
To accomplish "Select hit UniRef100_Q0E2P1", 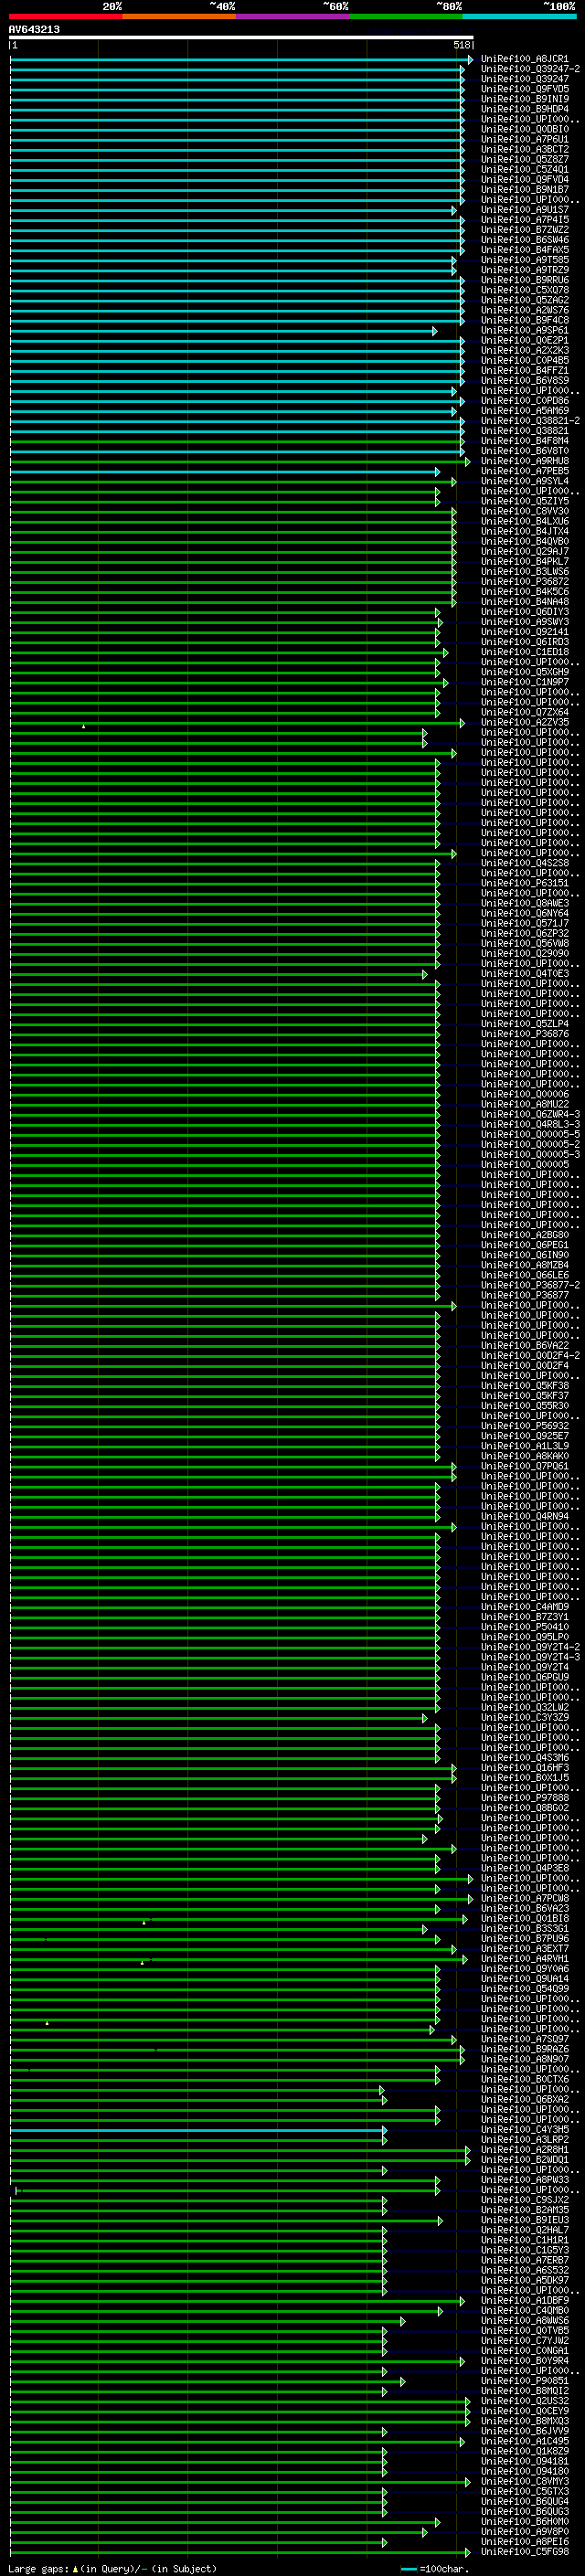I will click(524, 340).
